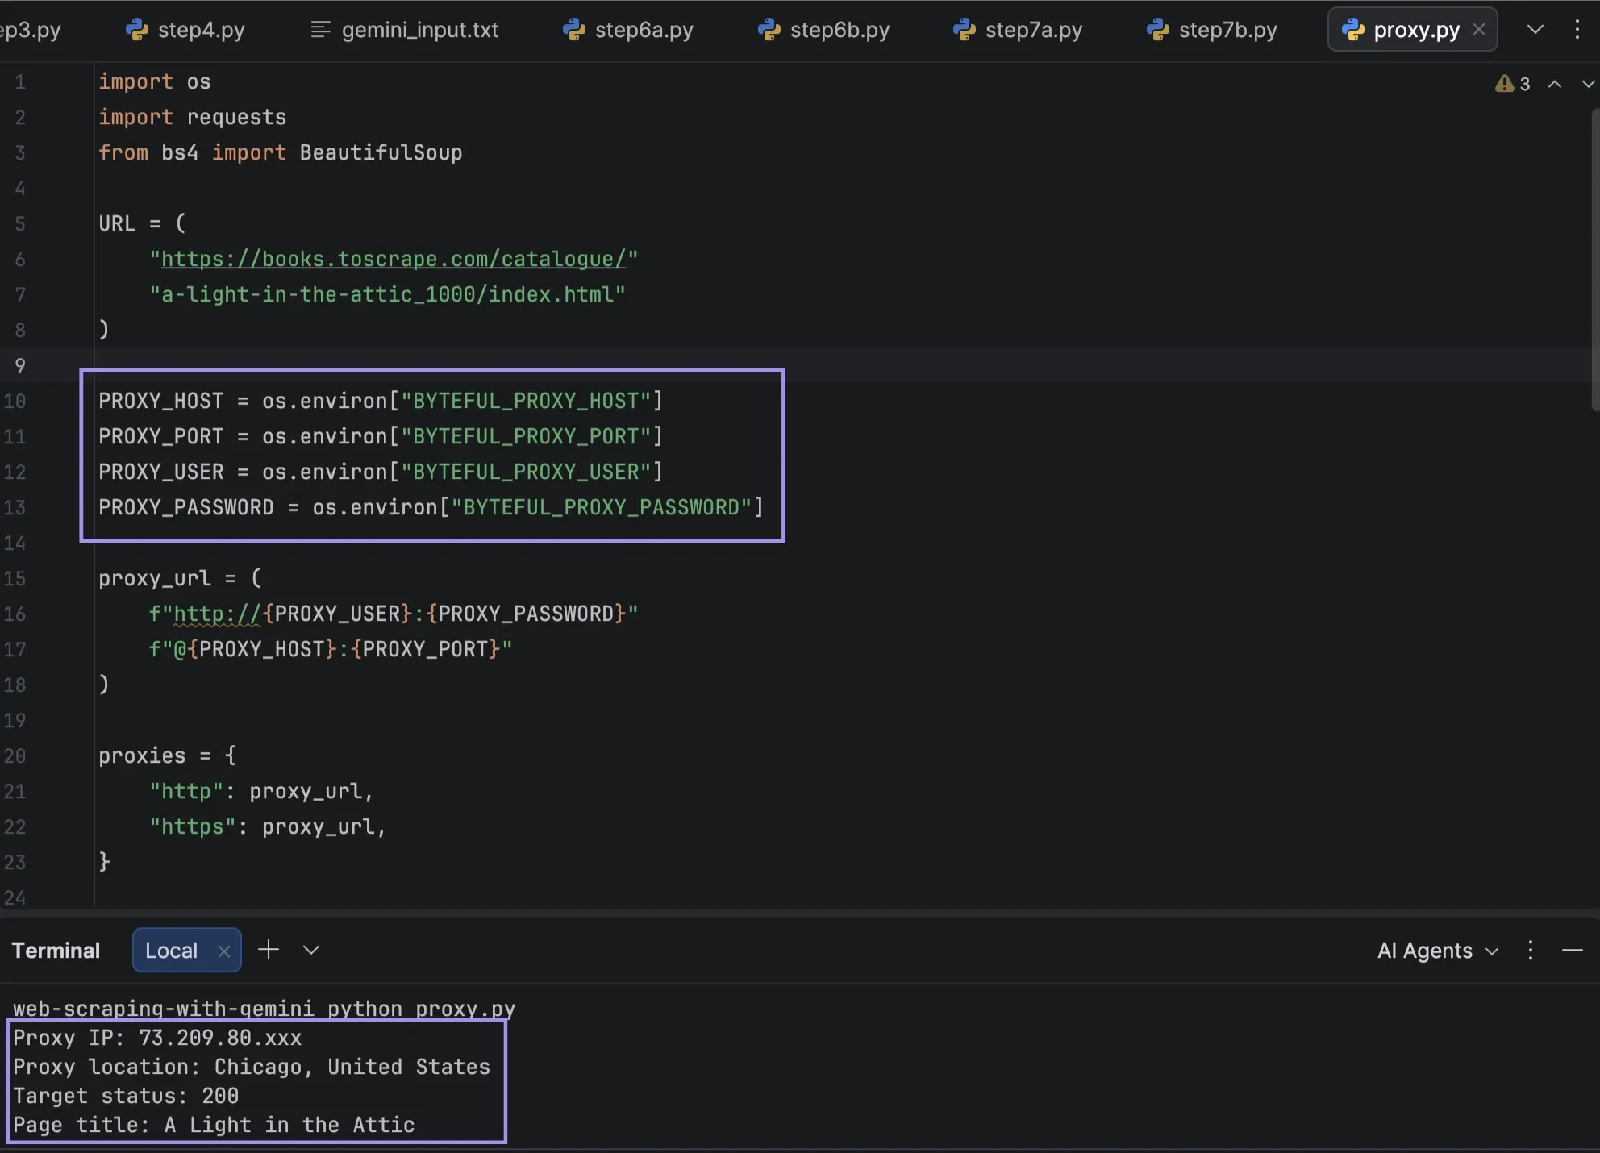This screenshot has width=1600, height=1153.
Task: Hide the Terminal tool window
Action: [x=1573, y=951]
